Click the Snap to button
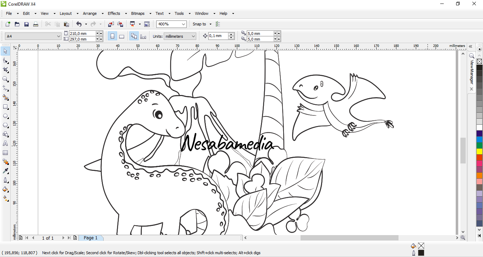Viewport: 483px width, 257px height. (x=199, y=24)
